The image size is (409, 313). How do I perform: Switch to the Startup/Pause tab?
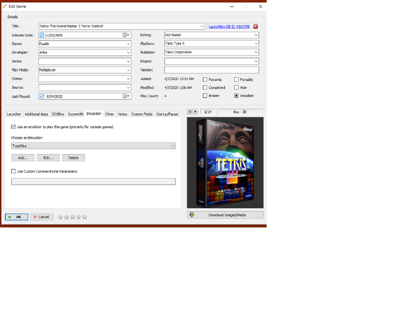[x=167, y=114]
